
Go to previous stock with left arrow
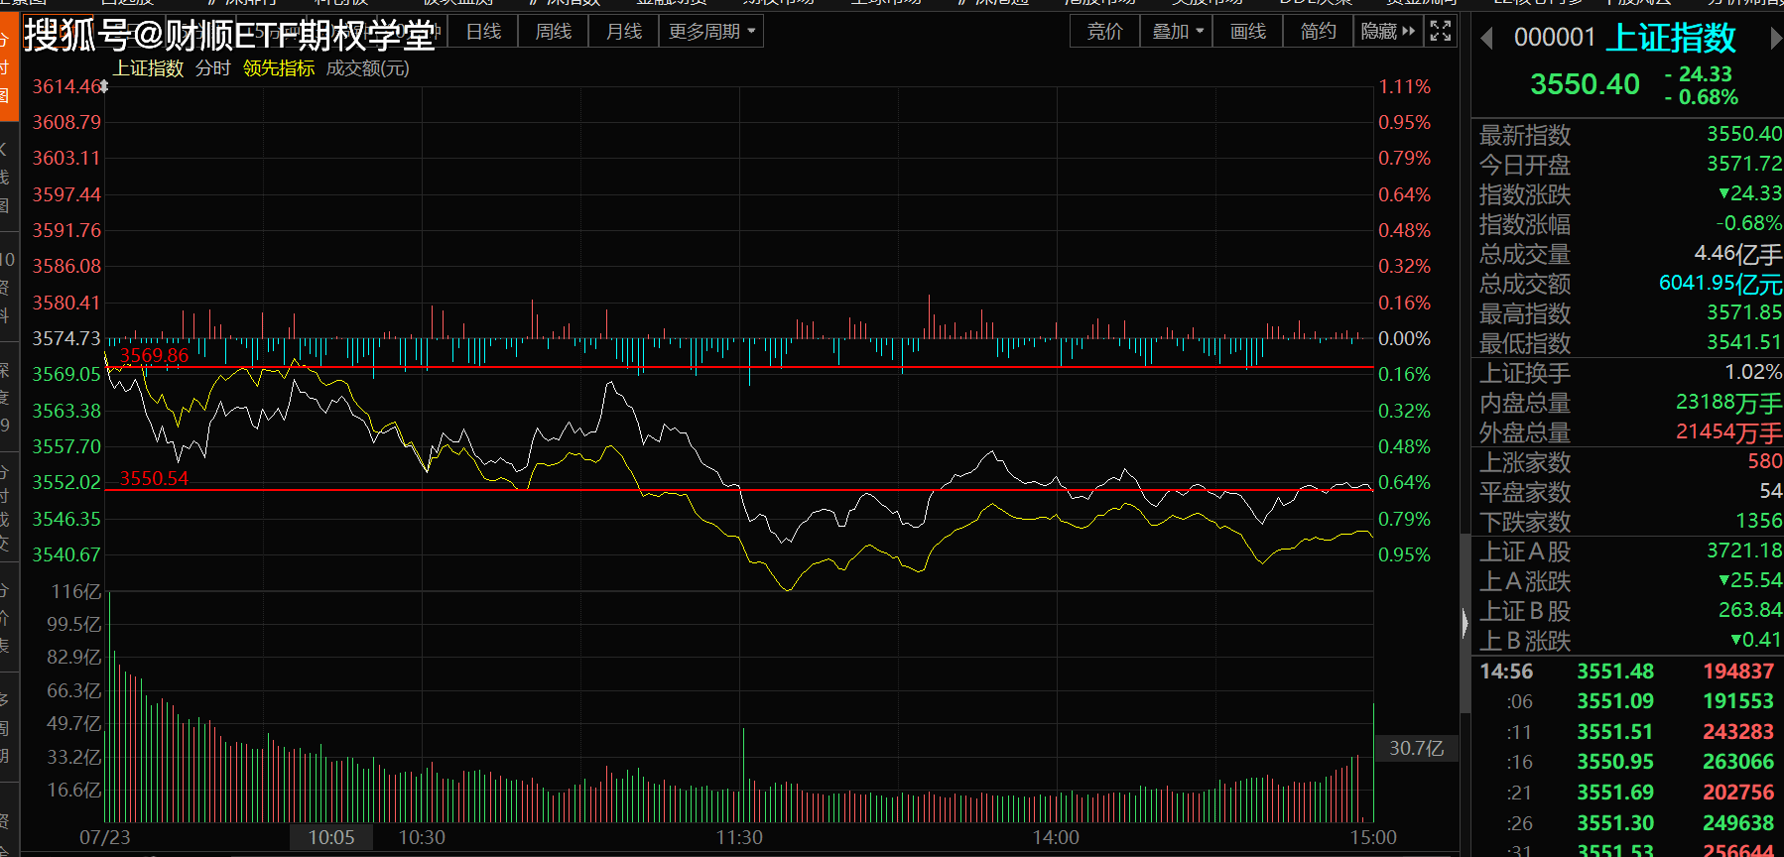(1486, 39)
